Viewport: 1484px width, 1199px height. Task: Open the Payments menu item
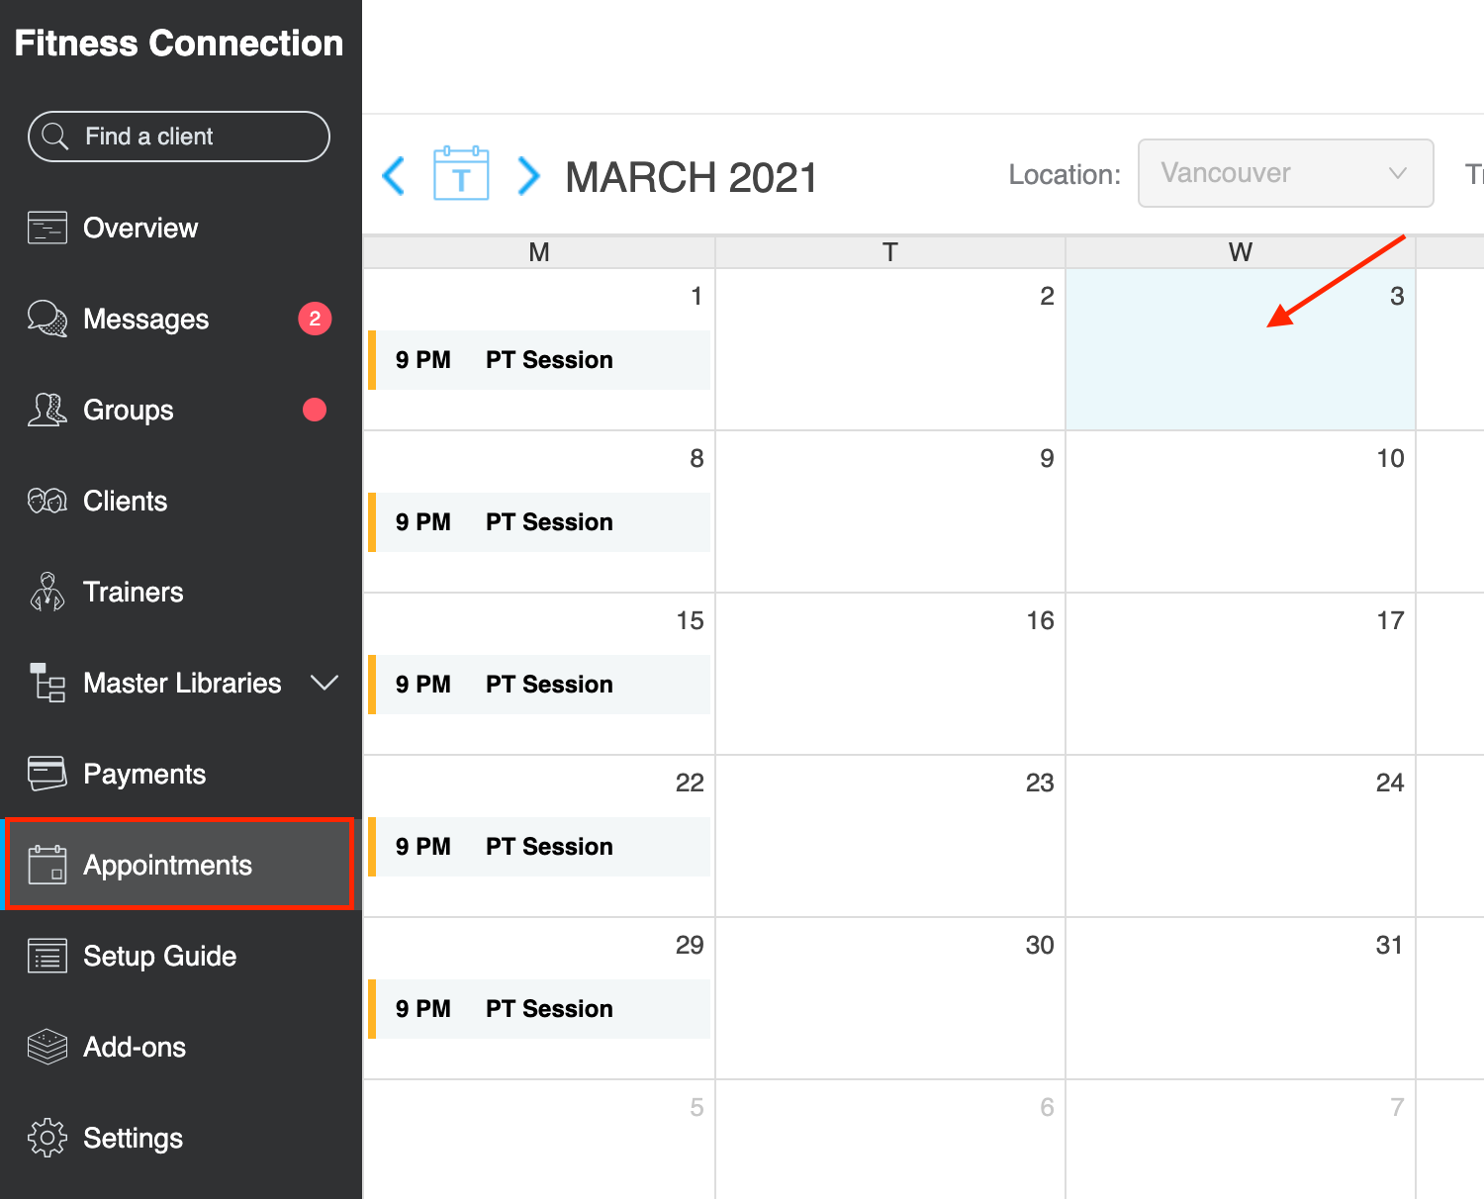[x=181, y=774]
